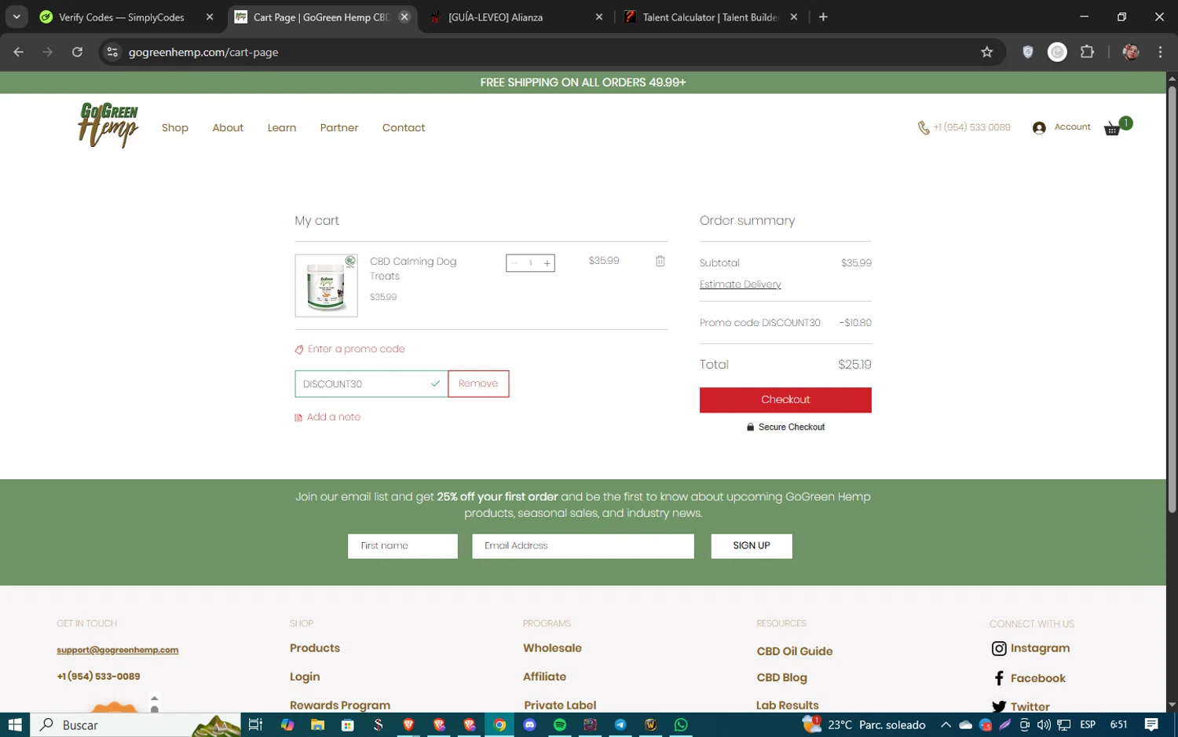The width and height of the screenshot is (1178, 737).
Task: Open Windows Start menu
Action: pos(14,724)
